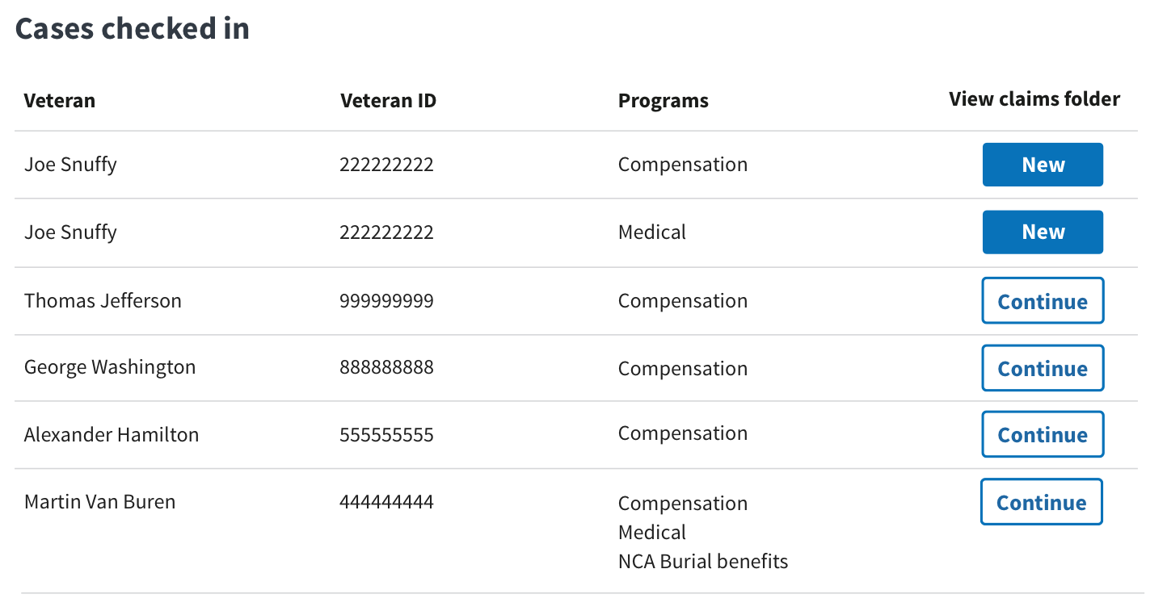
Task: Click NCA Burial benefits program text
Action: pos(703,561)
